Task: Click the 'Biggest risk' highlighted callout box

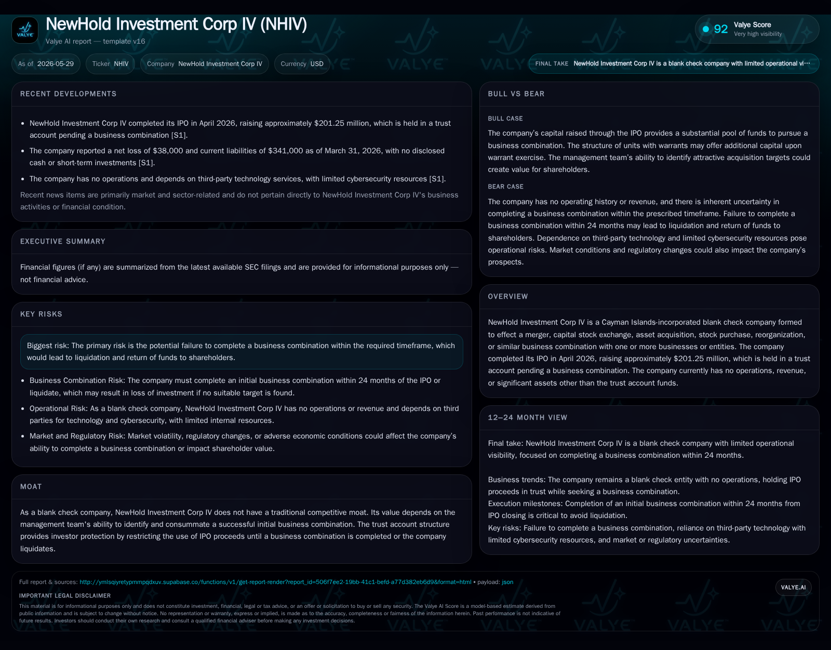Action: (242, 352)
